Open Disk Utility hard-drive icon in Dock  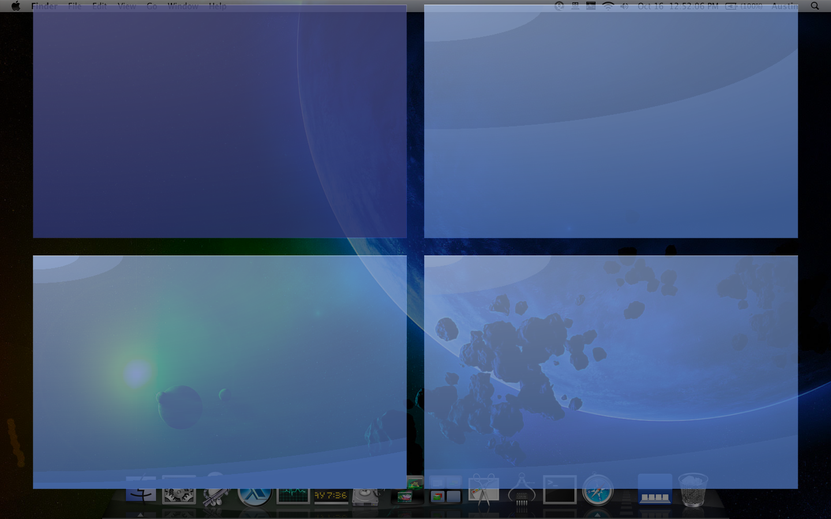367,495
